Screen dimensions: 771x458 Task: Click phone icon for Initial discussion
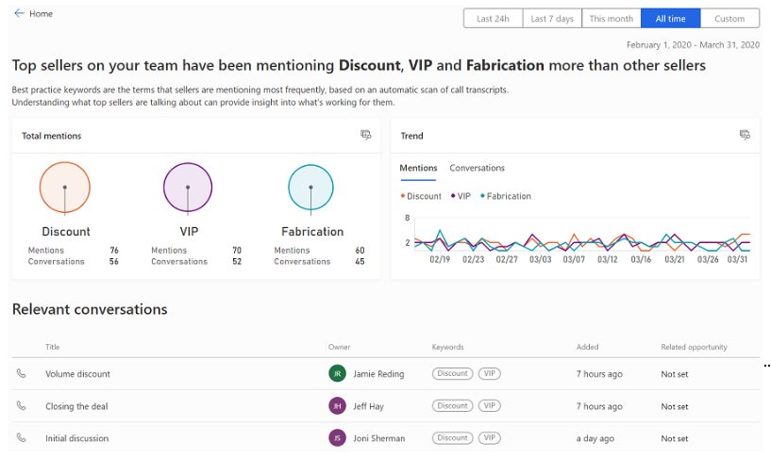coord(22,438)
